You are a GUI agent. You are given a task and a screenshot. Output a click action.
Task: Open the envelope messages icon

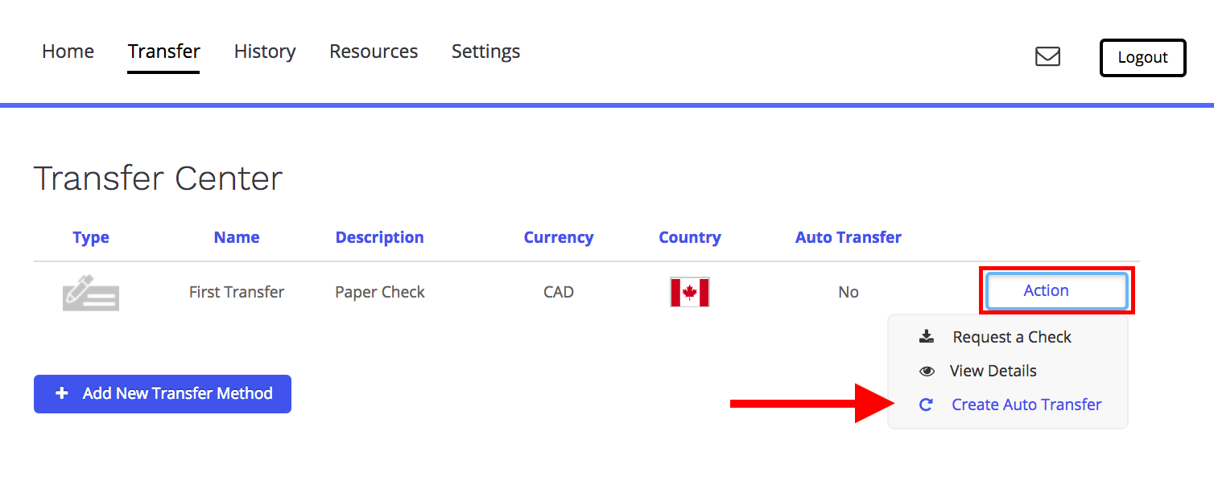click(x=1047, y=56)
